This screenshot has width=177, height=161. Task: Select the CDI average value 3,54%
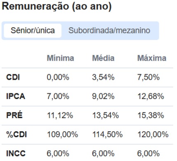click(x=103, y=77)
